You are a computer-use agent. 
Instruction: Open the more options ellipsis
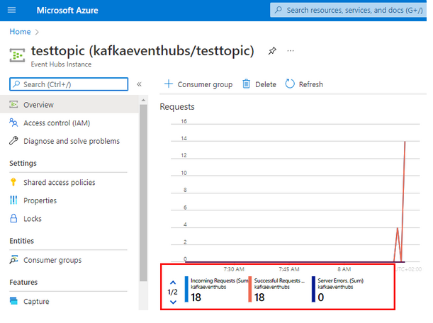click(291, 51)
